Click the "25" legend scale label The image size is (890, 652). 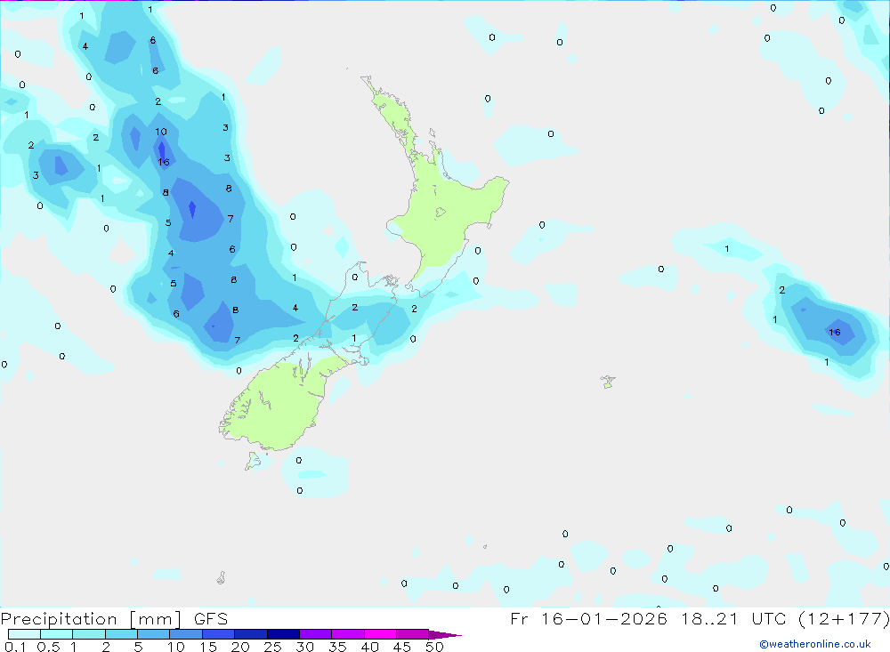272,647
